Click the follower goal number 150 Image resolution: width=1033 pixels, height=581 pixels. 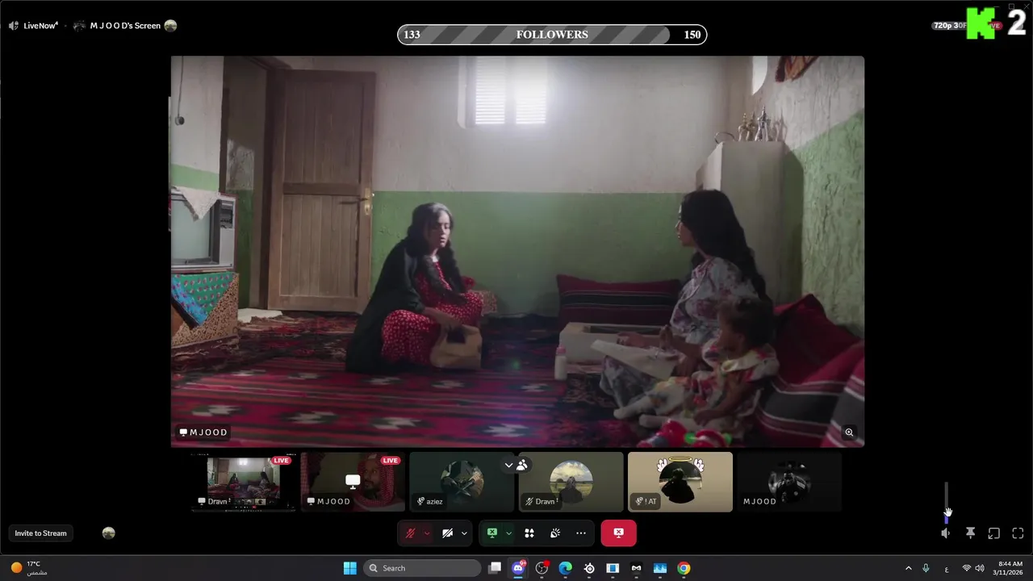click(x=692, y=35)
